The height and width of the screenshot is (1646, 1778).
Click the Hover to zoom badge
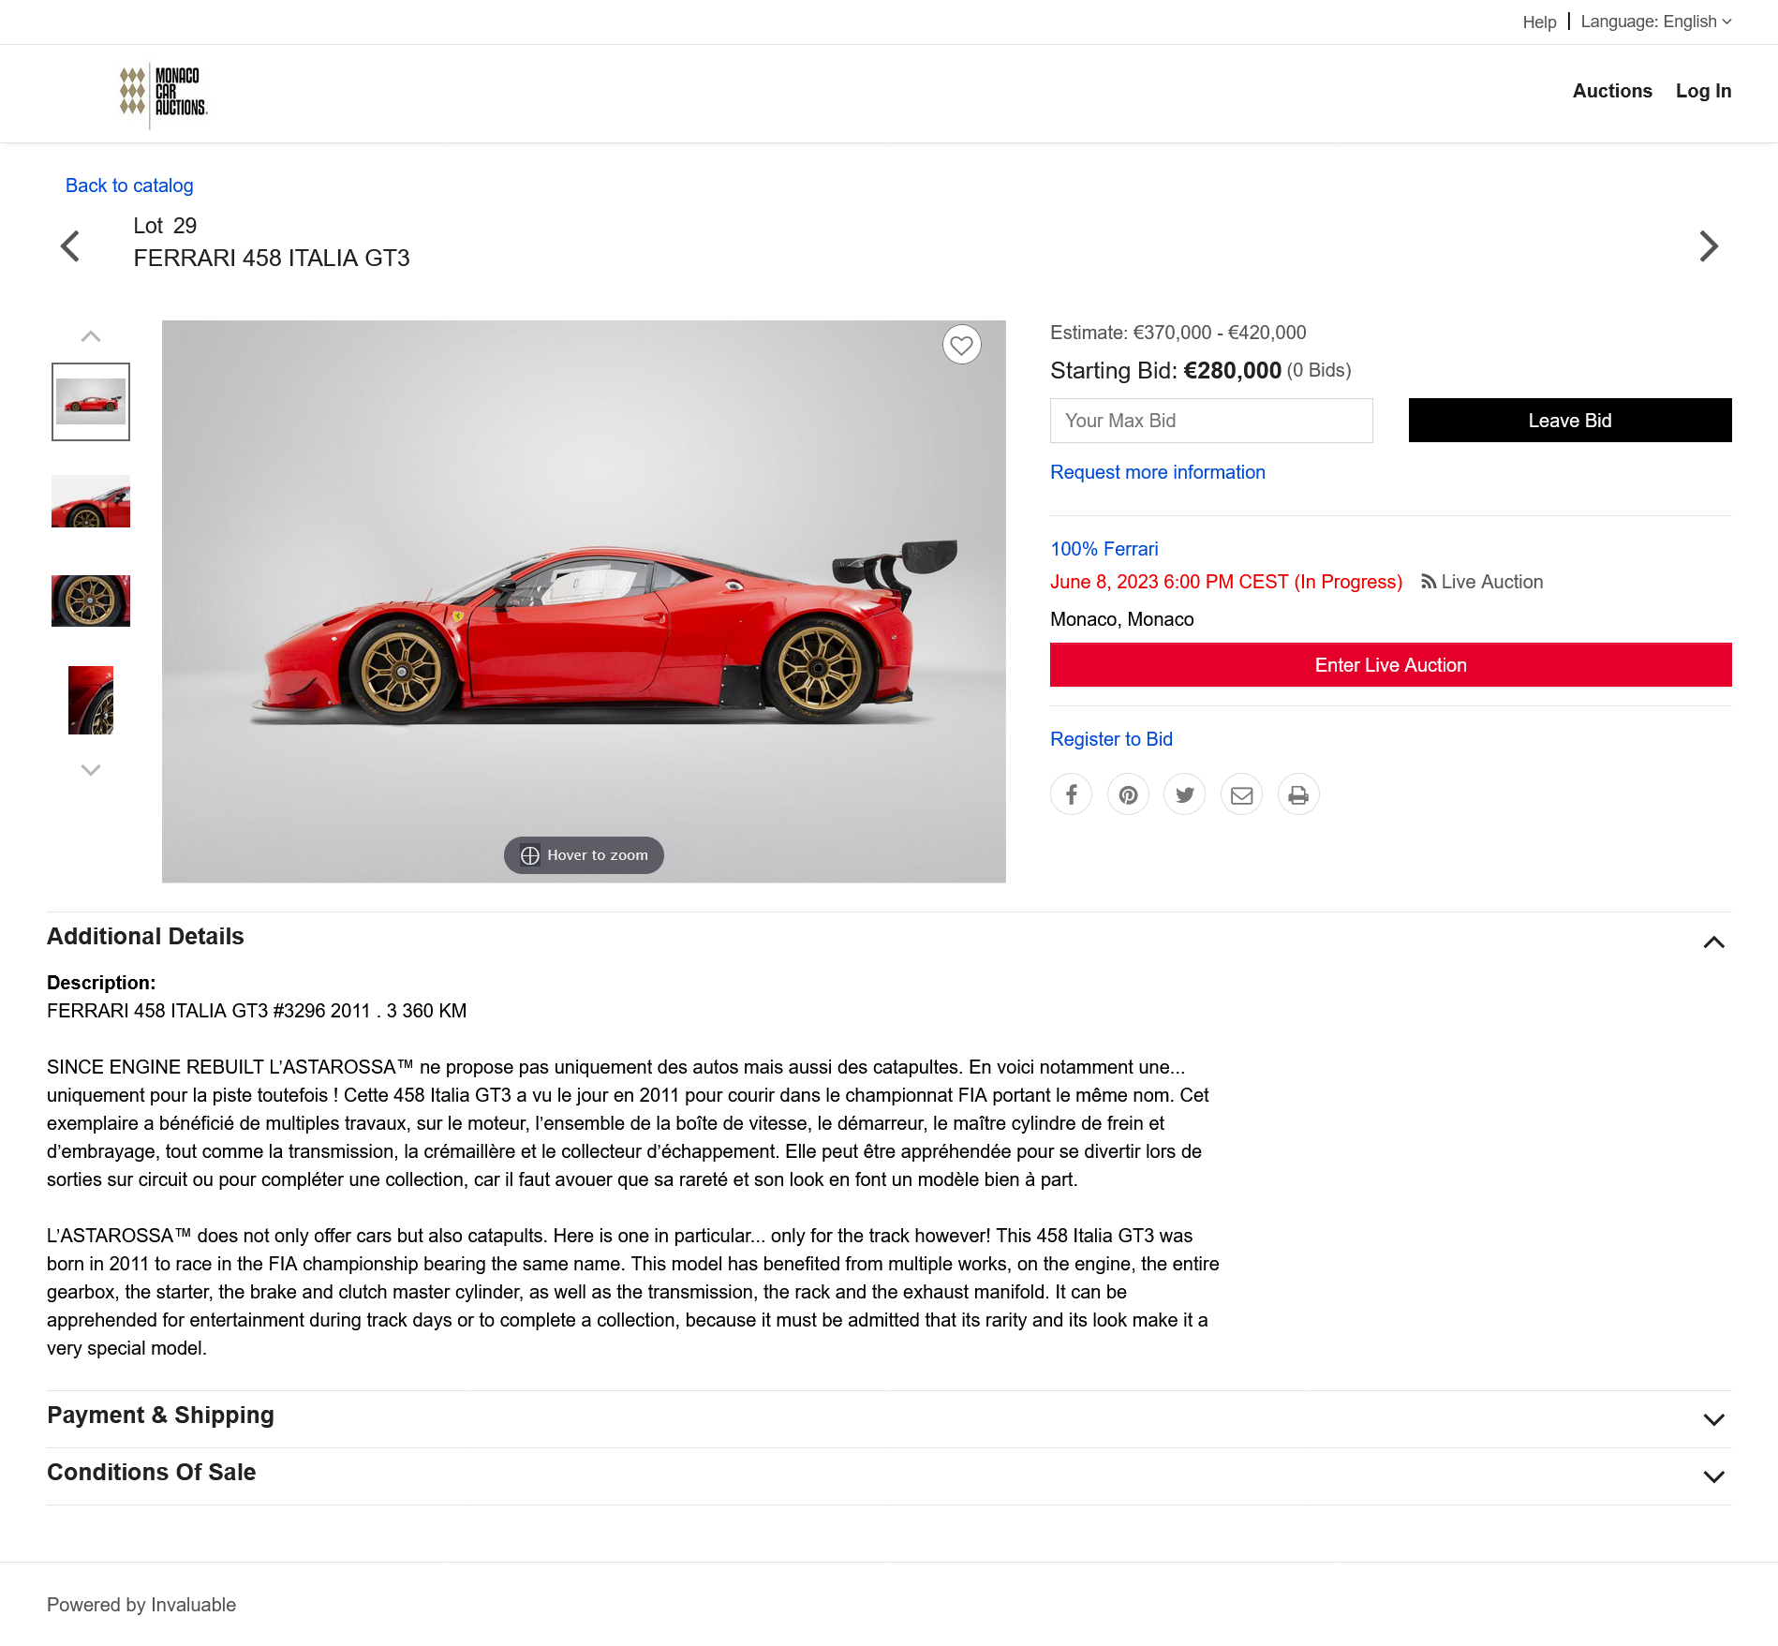coord(584,855)
